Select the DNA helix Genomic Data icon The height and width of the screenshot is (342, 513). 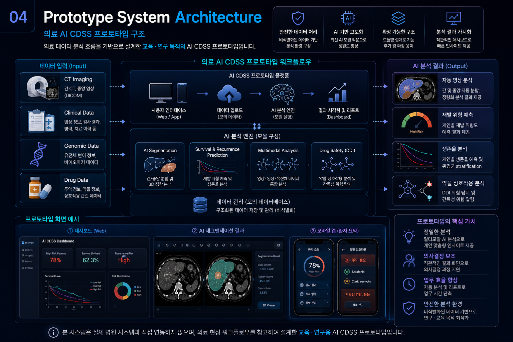pos(38,154)
